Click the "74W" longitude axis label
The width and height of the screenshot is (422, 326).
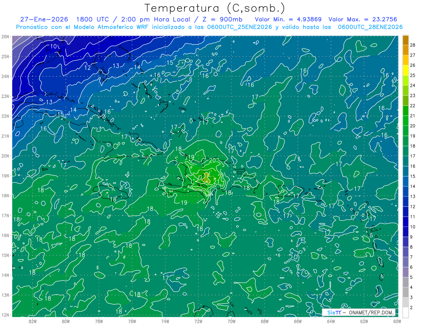coord(165,321)
